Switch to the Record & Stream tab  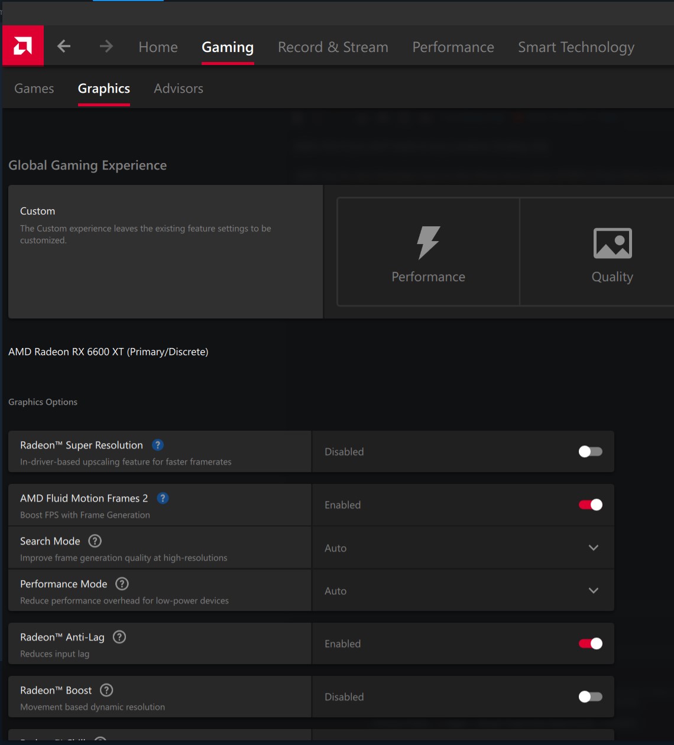point(333,47)
